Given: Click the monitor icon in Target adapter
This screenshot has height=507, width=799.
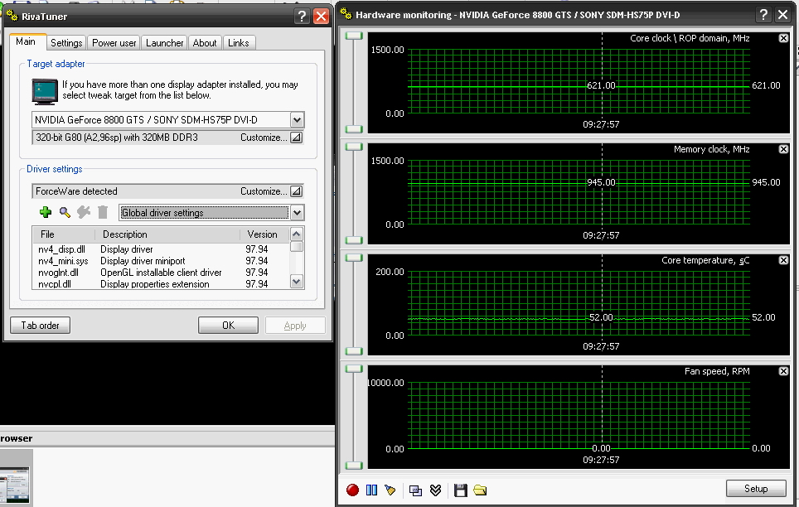Looking at the screenshot, I should pyautogui.click(x=44, y=92).
